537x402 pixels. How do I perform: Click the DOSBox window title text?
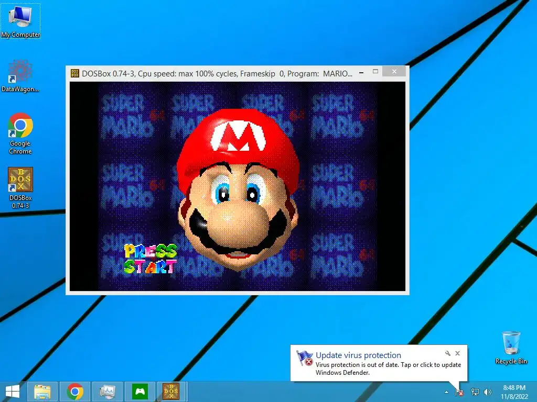pyautogui.click(x=217, y=73)
